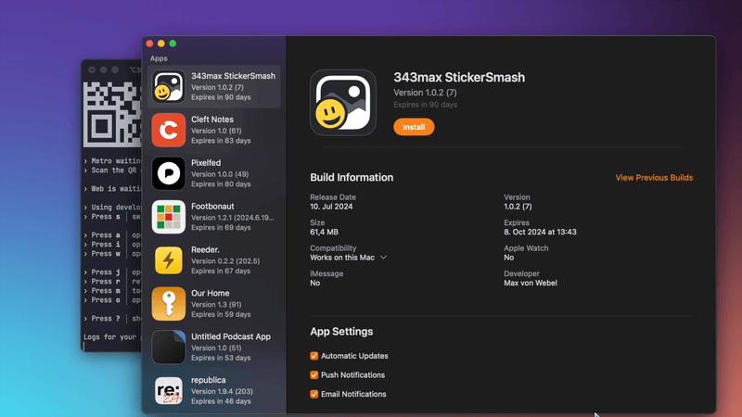
Task: Select the Reeder lightning bolt icon
Action: 169,260
